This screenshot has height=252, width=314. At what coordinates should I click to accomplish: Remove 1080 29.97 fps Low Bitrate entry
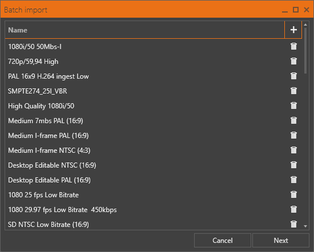(x=293, y=209)
